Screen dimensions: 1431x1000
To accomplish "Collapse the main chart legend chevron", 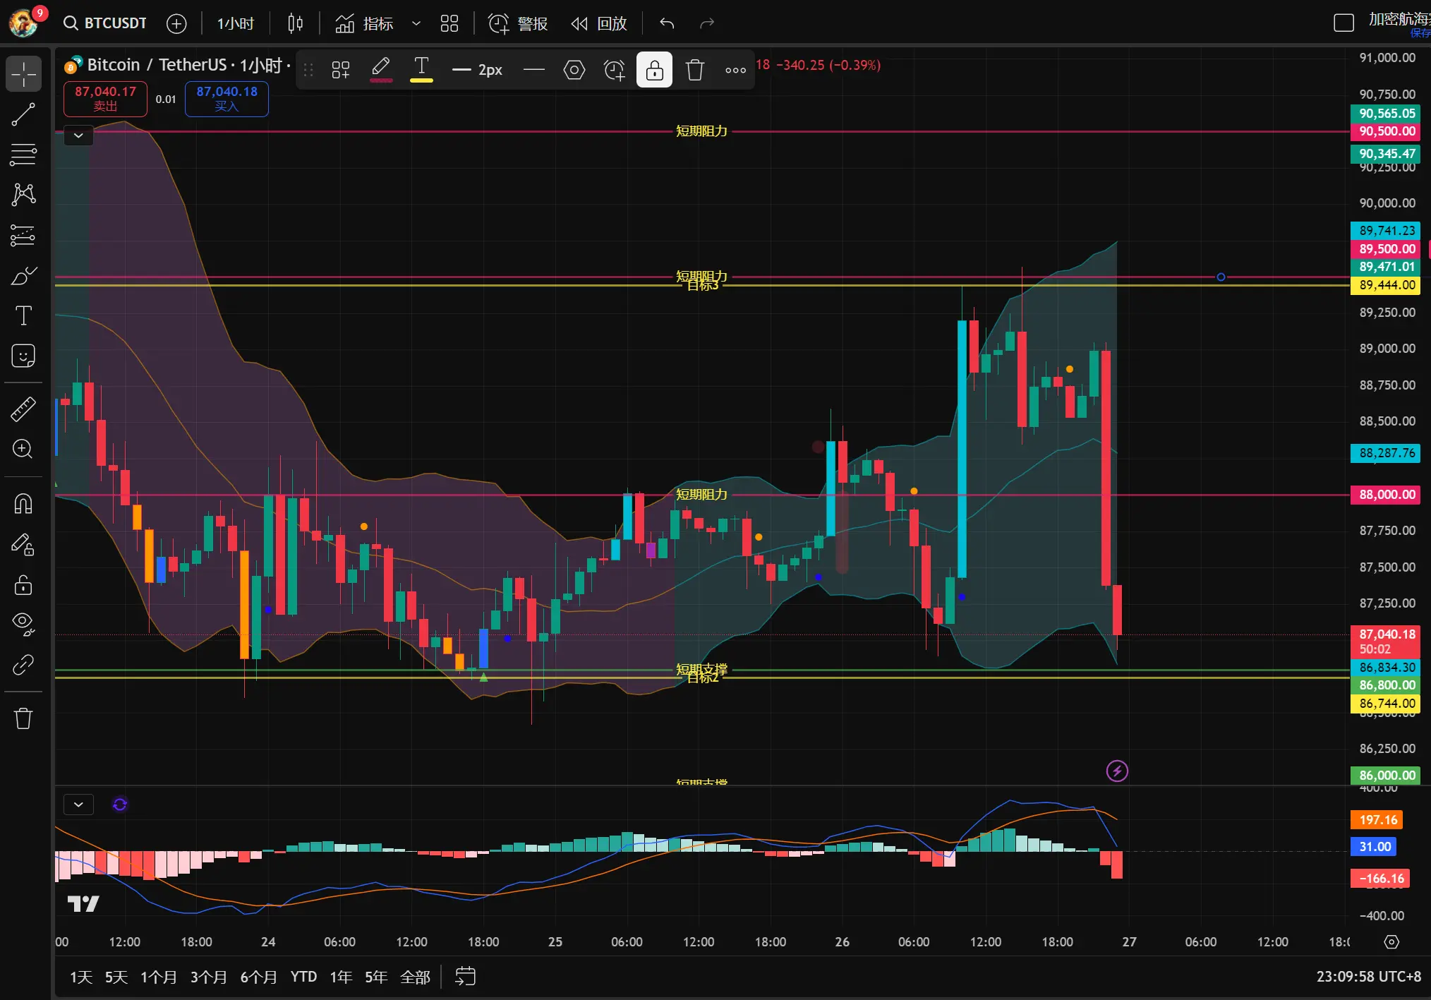I will 78,135.
